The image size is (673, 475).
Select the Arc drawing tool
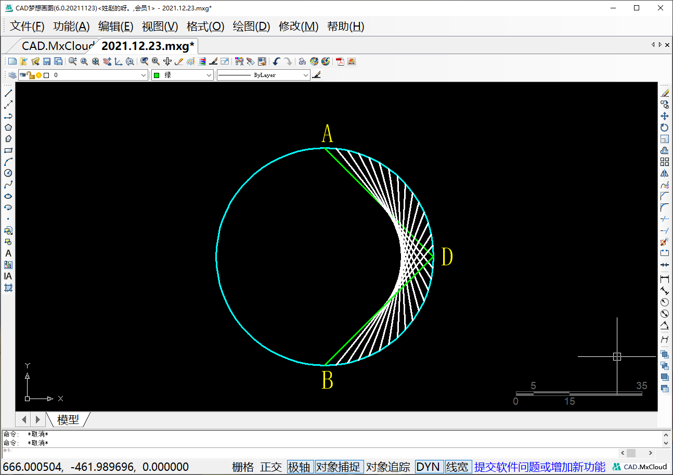point(8,162)
